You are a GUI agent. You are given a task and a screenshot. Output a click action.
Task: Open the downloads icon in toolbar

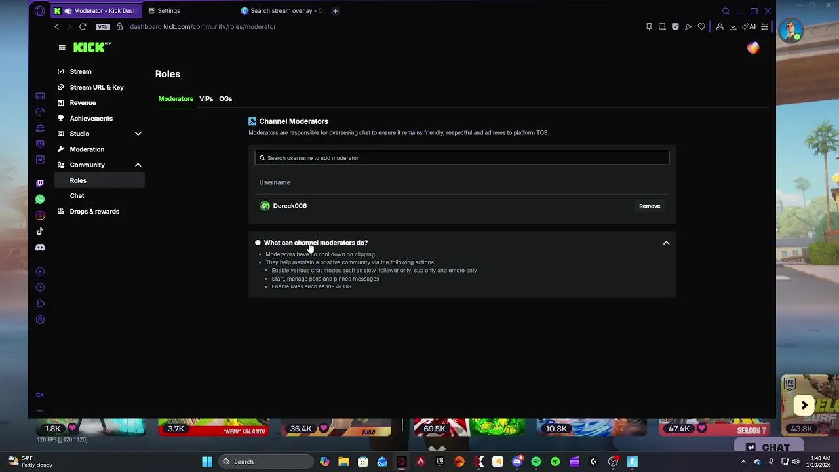(733, 27)
